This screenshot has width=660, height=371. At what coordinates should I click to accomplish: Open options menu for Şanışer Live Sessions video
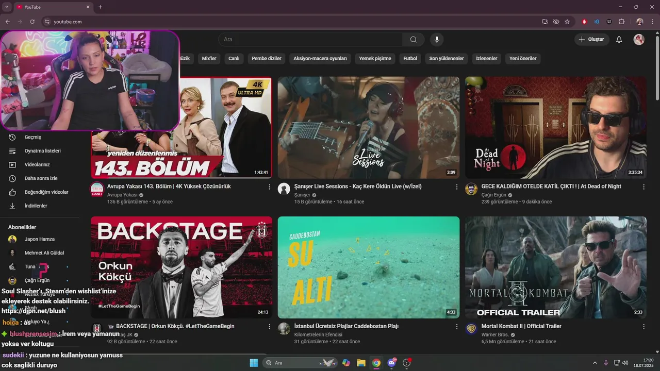[x=456, y=187]
